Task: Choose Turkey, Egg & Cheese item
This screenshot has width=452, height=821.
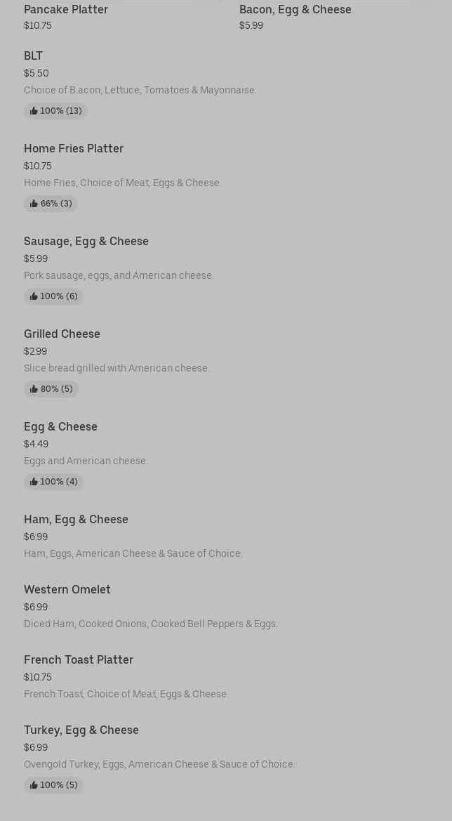Action: 81,730
